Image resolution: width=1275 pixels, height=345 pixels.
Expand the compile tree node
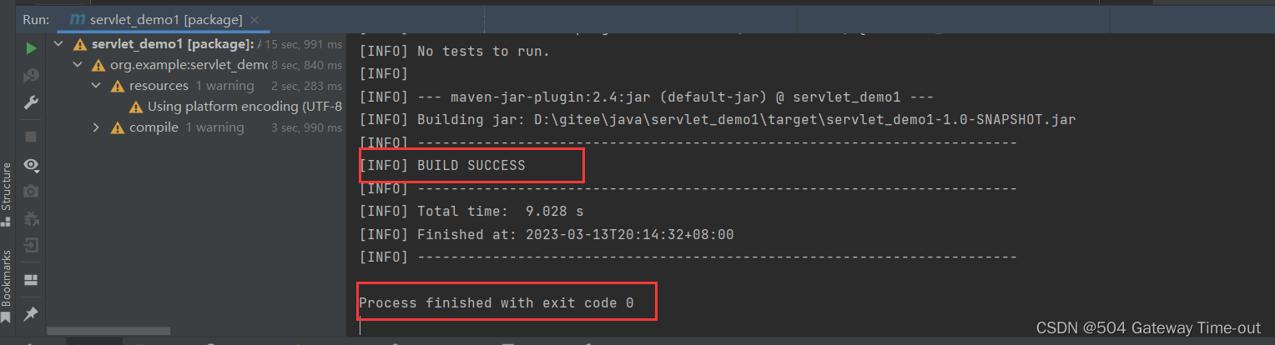click(x=96, y=127)
